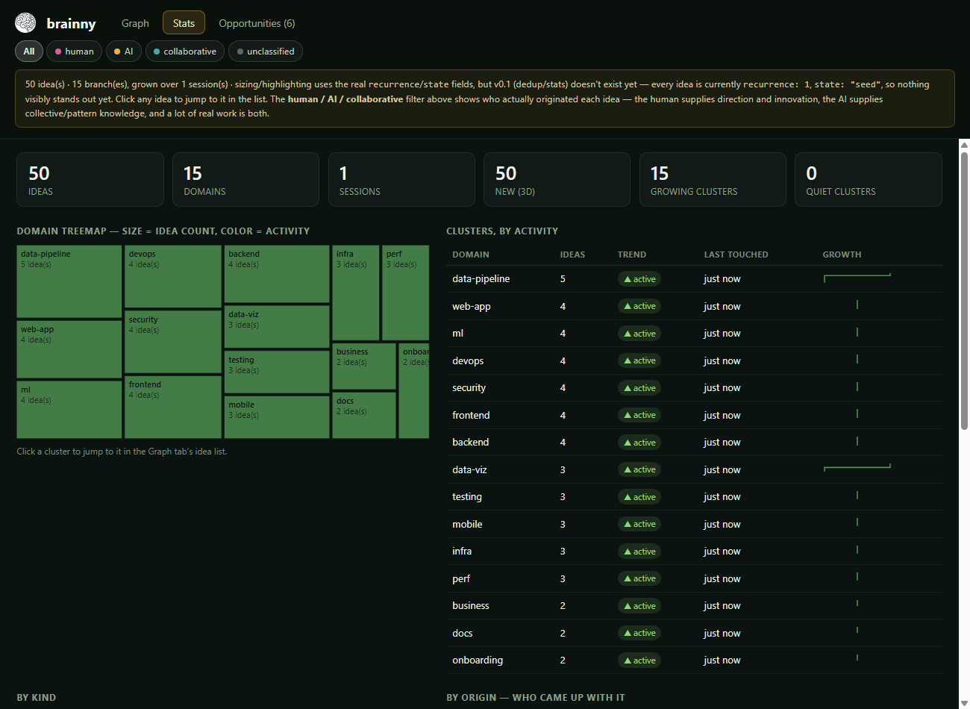The image size is (970, 709).
Task: Select onboarding in the clusters table
Action: coord(478,660)
